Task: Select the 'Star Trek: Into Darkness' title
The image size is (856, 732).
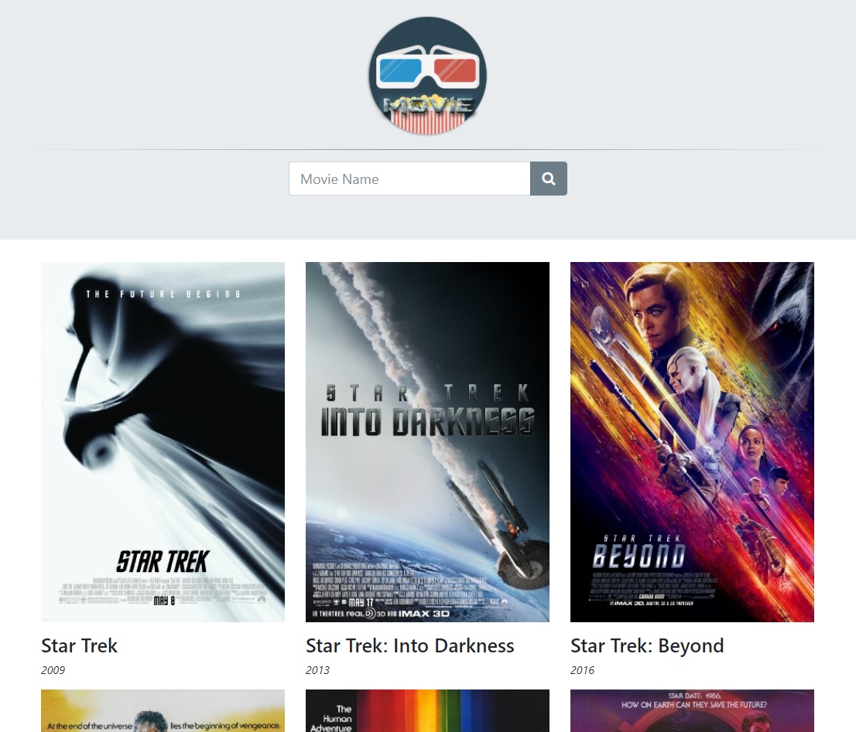Action: tap(410, 645)
